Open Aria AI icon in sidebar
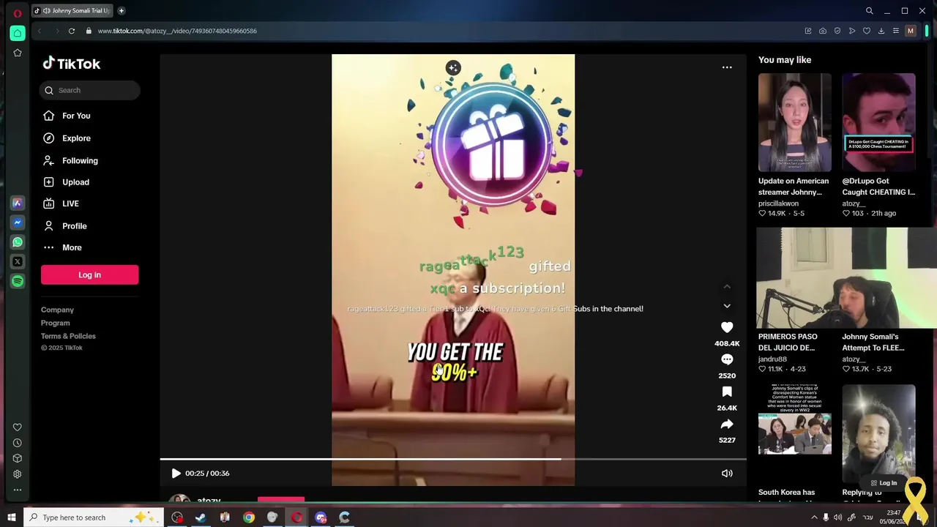The height and width of the screenshot is (527, 937). (18, 203)
